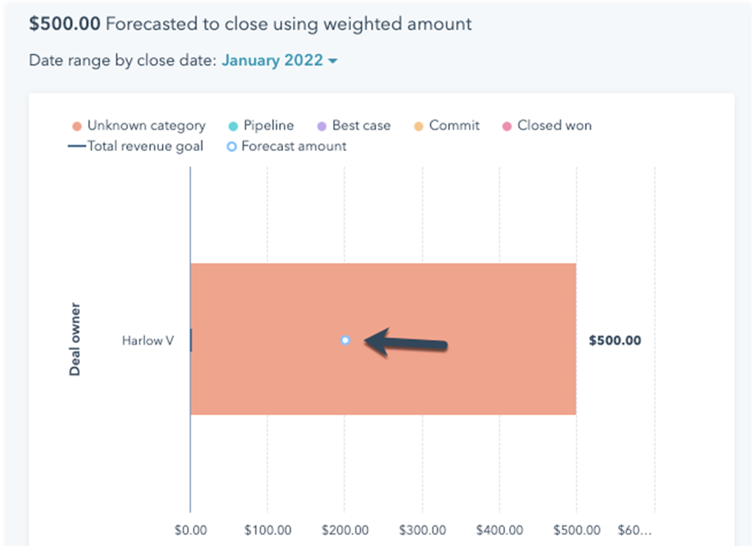Hide the Closed won series label
The image size is (752, 546).
pos(555,126)
